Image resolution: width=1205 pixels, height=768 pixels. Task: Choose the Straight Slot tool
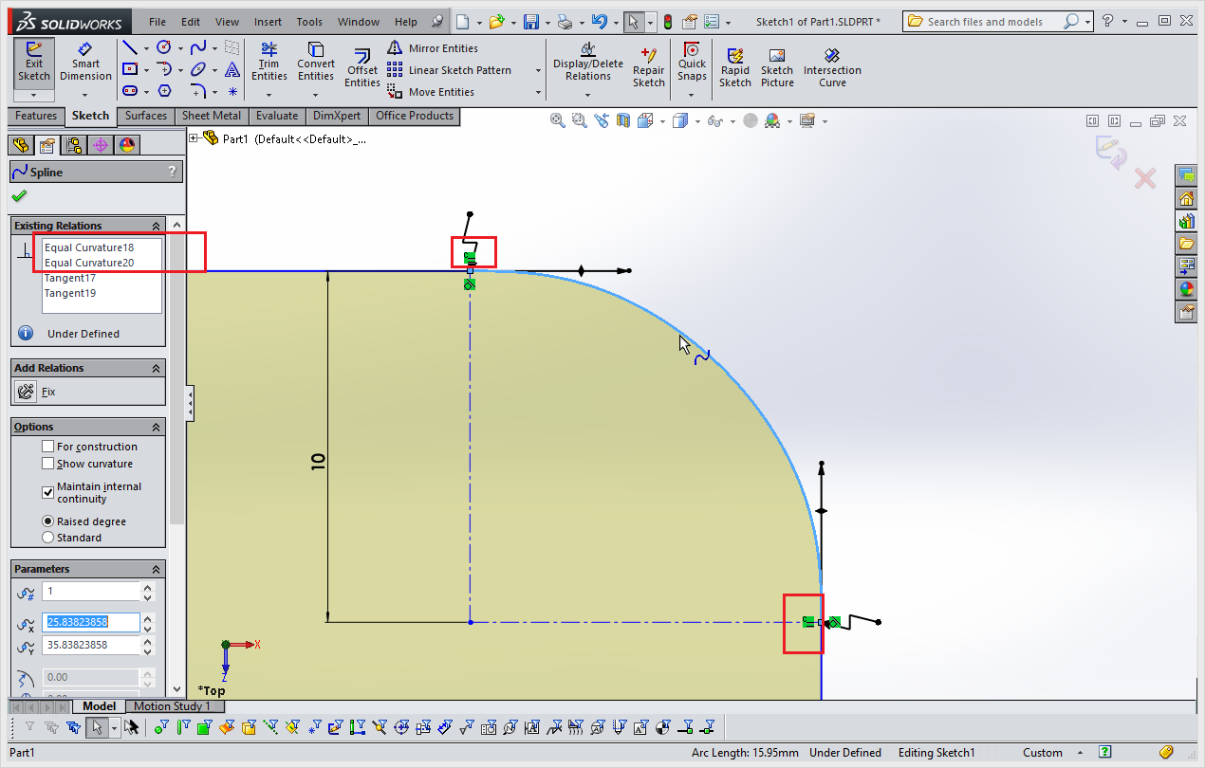coord(130,91)
